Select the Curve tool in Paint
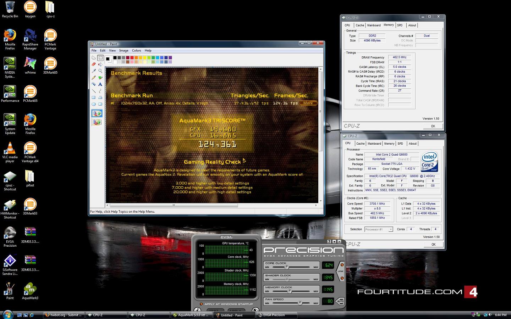The width and height of the screenshot is (511, 319). click(100, 91)
